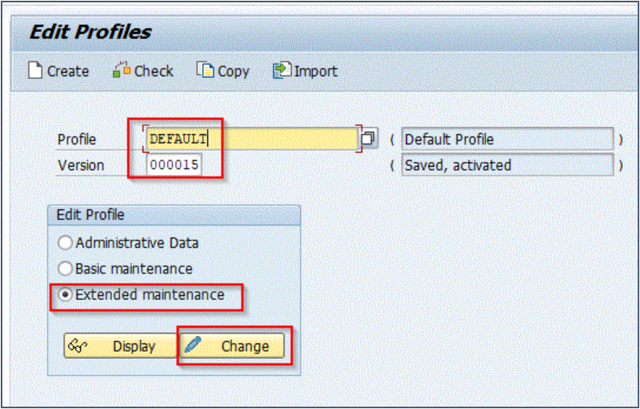Click the Display button text
Screen dimensions: 640x409
(x=134, y=346)
